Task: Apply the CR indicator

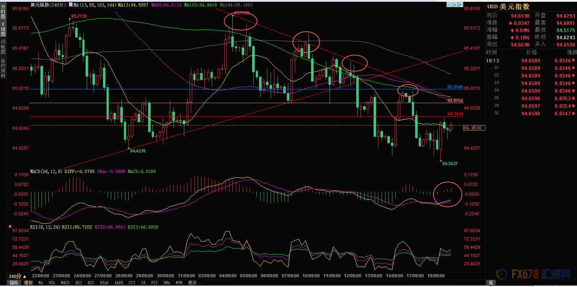Action: pyautogui.click(x=143, y=283)
